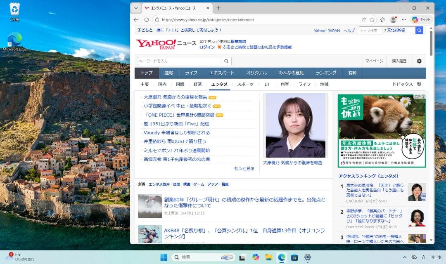Screen dimensions: 446x264
Task: Launch Copilot from the taskbar
Action: tap(256, 257)
